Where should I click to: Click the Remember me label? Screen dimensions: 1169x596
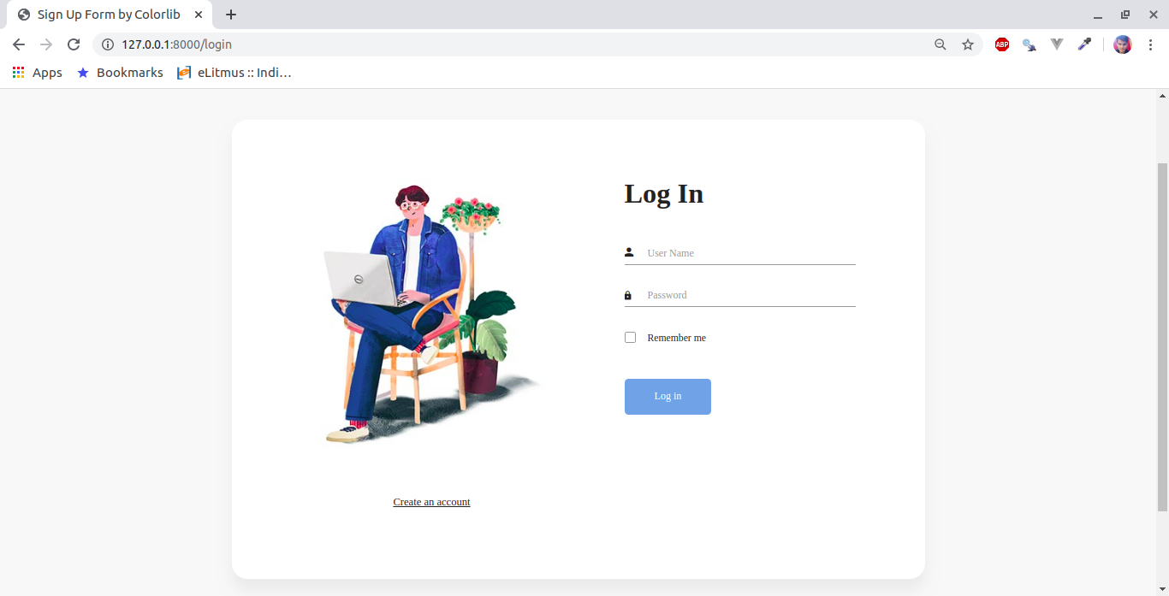click(676, 338)
